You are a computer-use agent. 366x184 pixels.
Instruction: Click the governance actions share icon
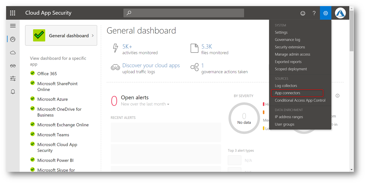click(x=194, y=67)
